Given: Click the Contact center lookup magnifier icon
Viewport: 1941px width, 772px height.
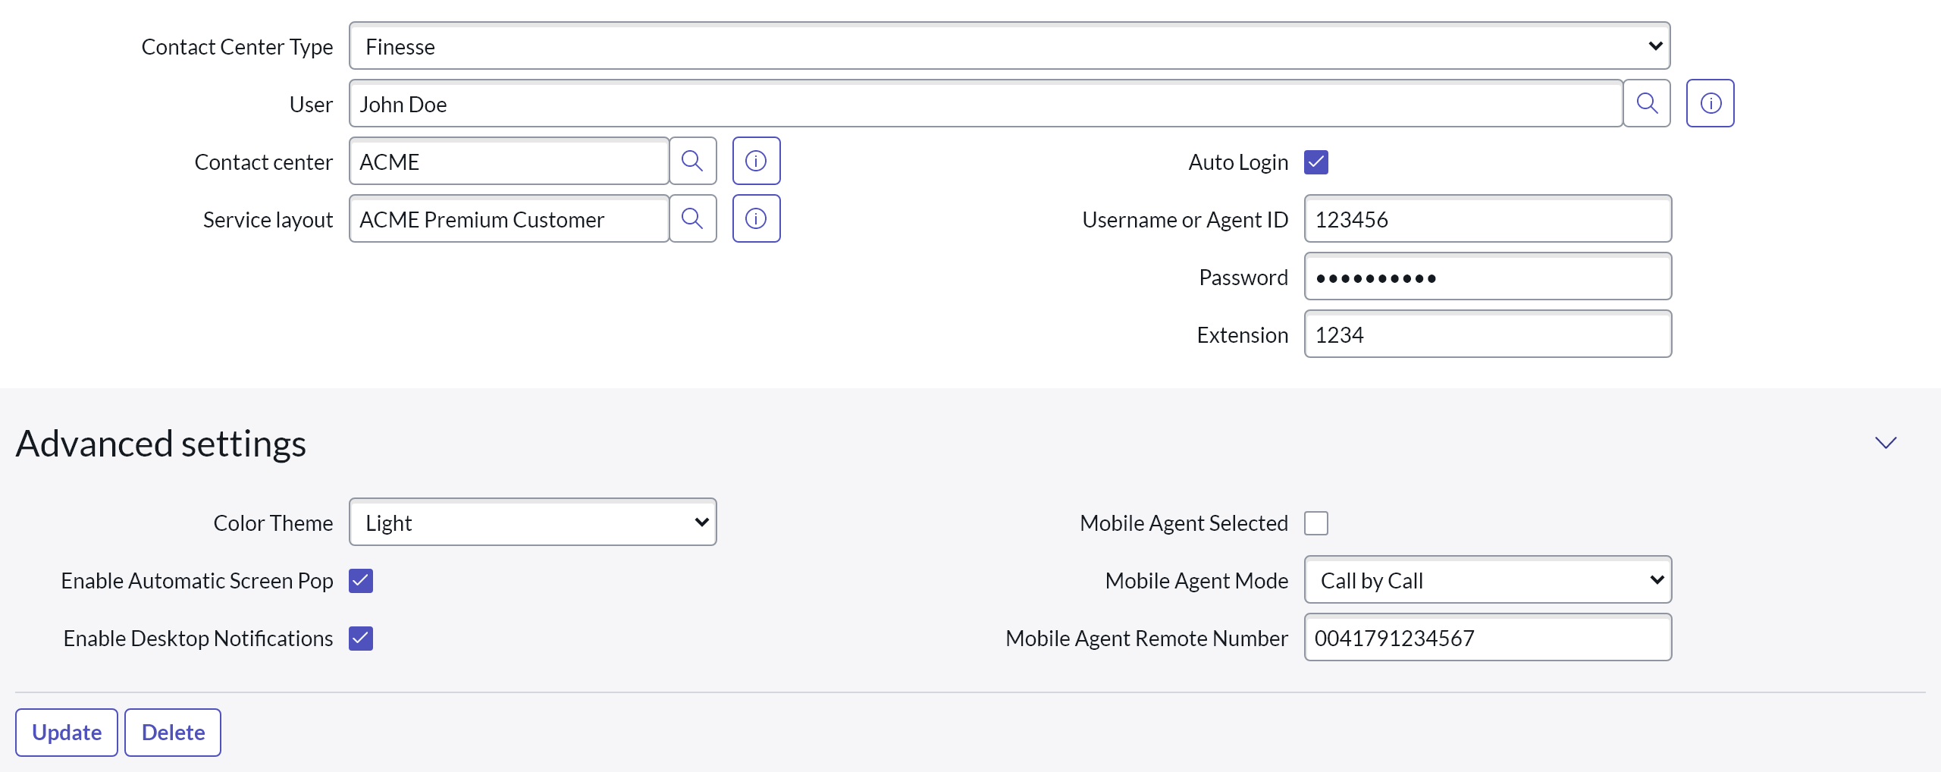Looking at the screenshot, I should pyautogui.click(x=692, y=161).
